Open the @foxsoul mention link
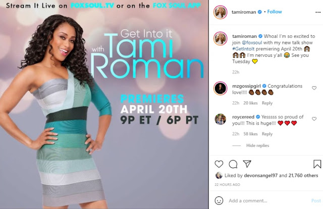Image resolution: width=323 pixels, height=209 pixels. pos(252,42)
